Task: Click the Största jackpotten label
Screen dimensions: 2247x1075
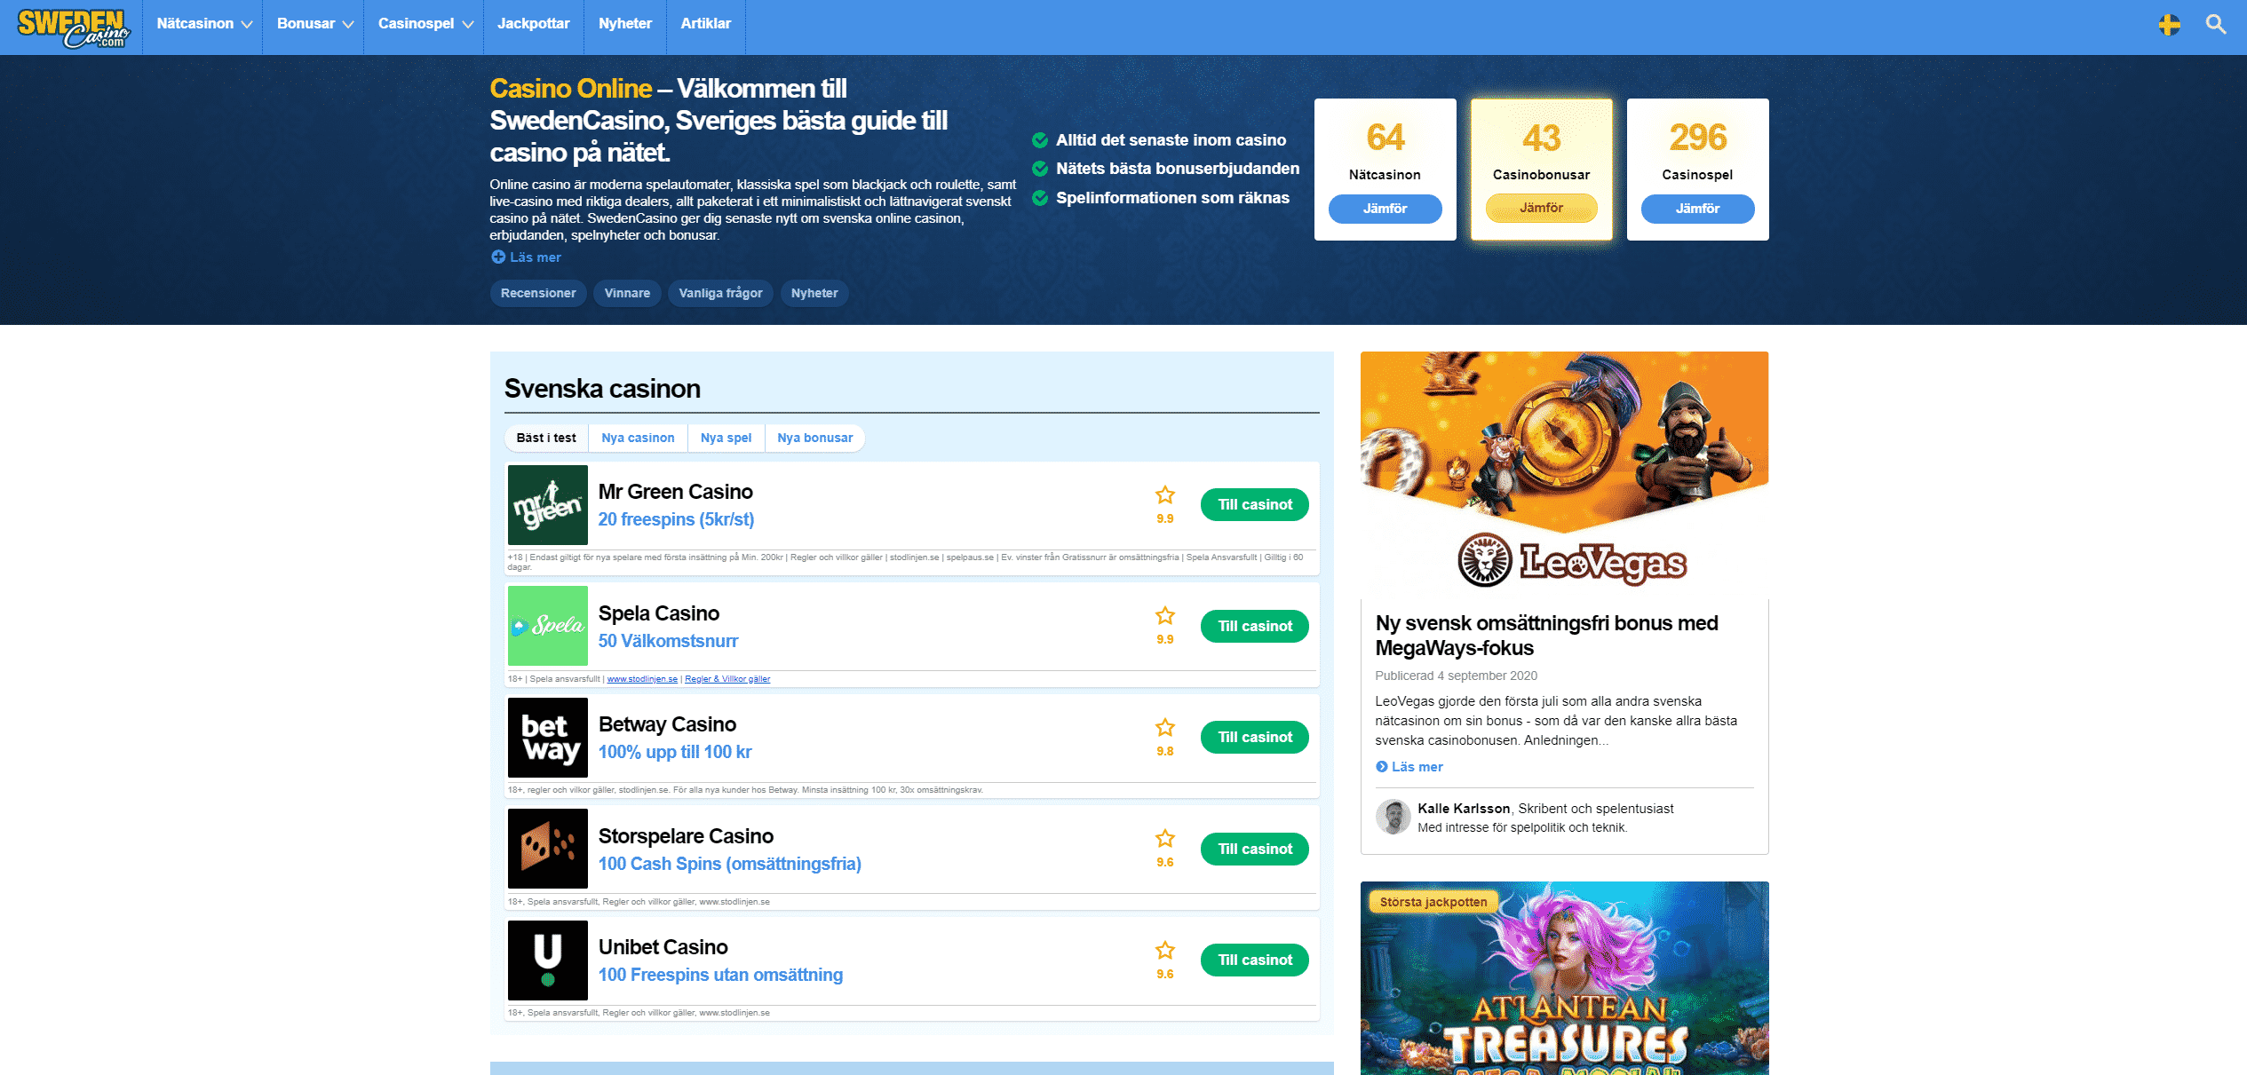Action: pyautogui.click(x=1433, y=902)
